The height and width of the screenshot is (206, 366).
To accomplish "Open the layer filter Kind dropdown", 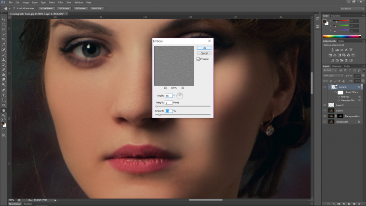I will [330, 70].
